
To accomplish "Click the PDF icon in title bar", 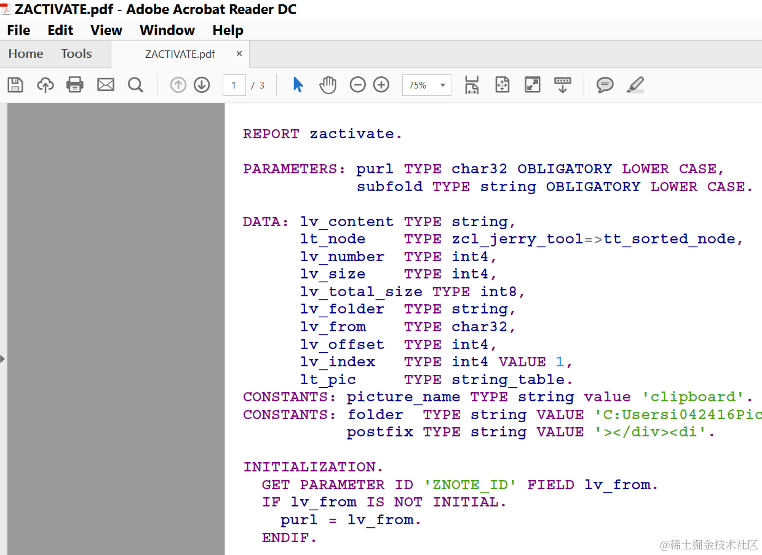I will [6, 9].
